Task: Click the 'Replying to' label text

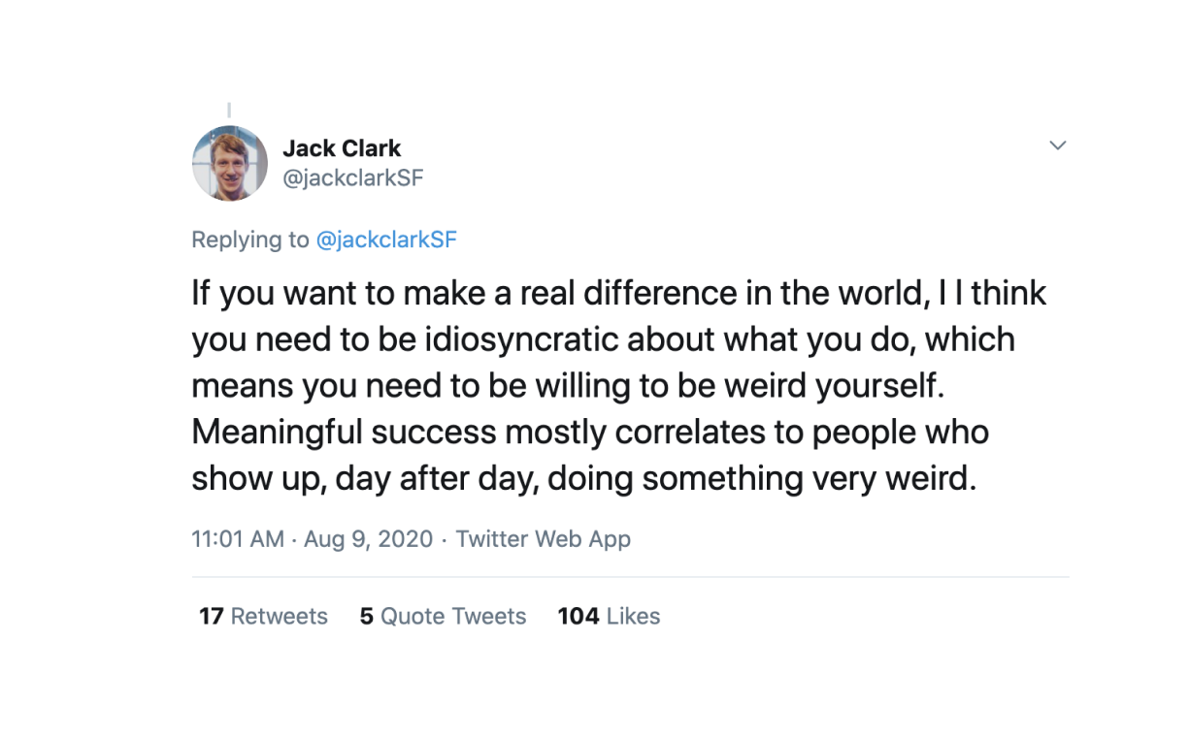Action: 250,240
